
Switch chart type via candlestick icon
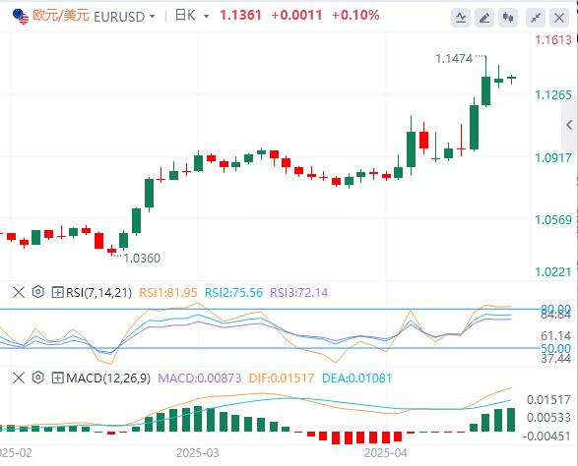pyautogui.click(x=507, y=18)
